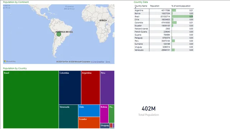The width and height of the screenshot is (230, 129).
Task: Click the Paraguay row in Country Data
Action: pos(164,38)
